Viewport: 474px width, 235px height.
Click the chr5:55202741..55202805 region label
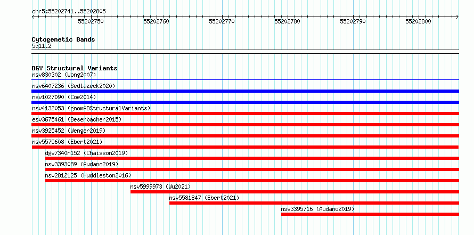[x=69, y=12]
